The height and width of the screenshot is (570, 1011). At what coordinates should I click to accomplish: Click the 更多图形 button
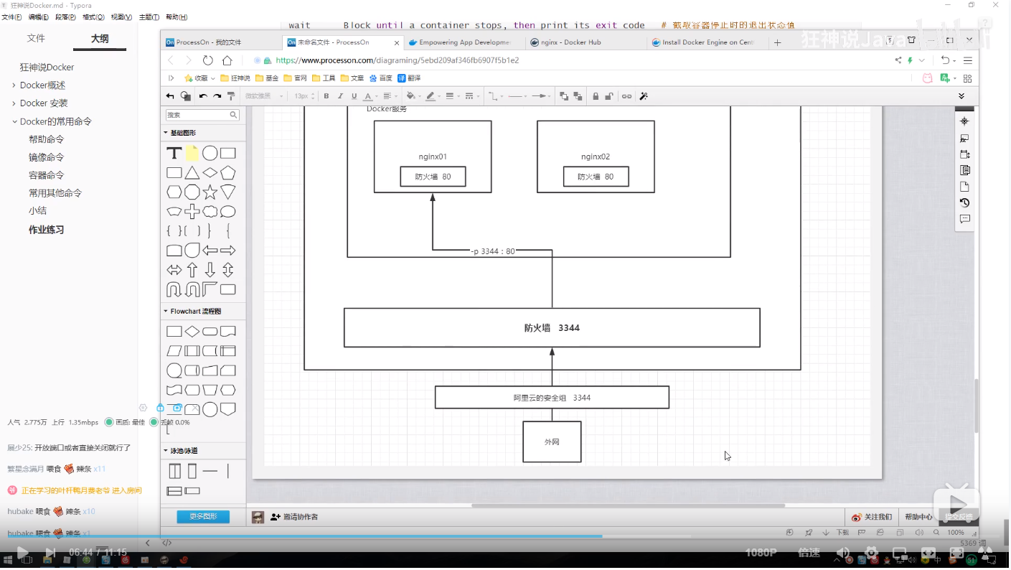pyautogui.click(x=203, y=517)
